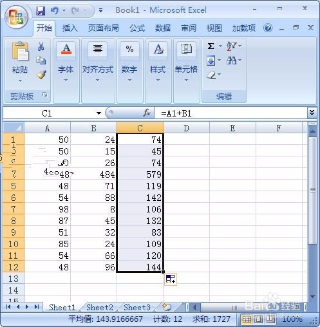Switch to the 页面布局 ribbon tab

(104, 28)
